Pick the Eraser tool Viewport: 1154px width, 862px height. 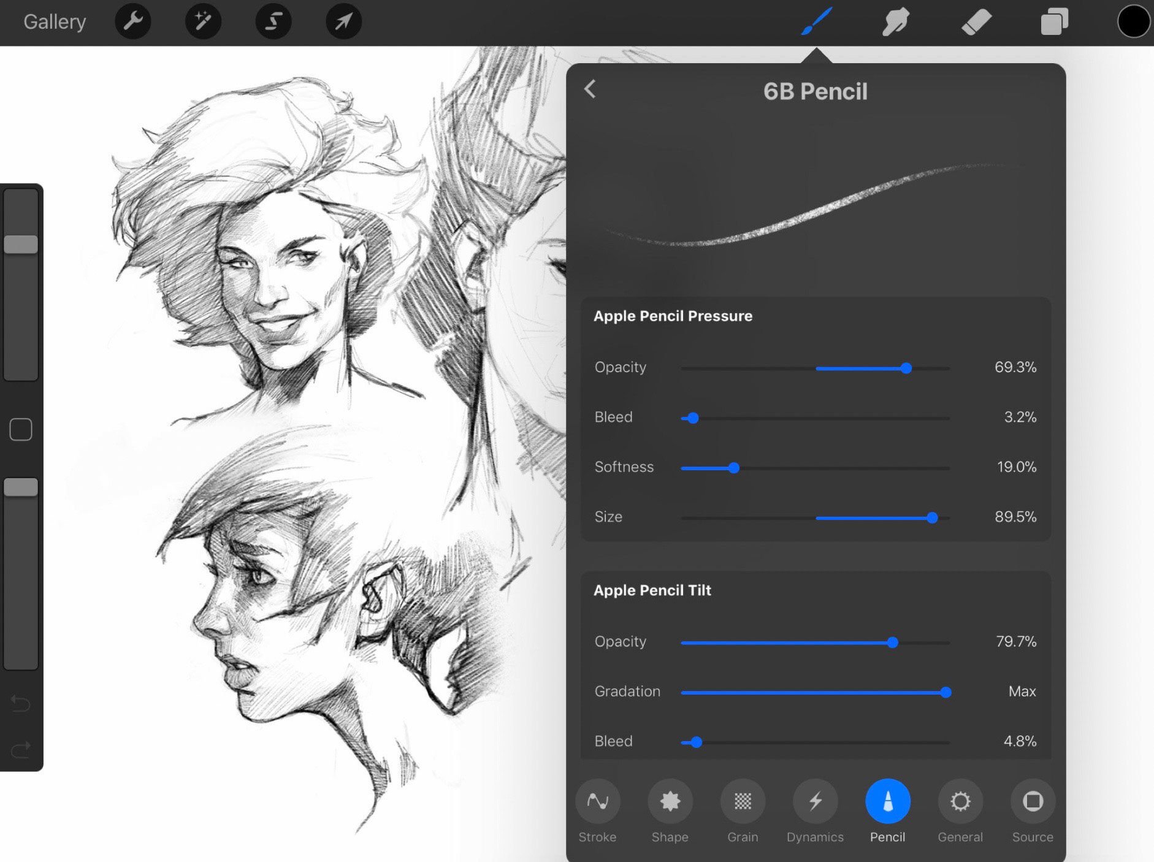pyautogui.click(x=976, y=21)
